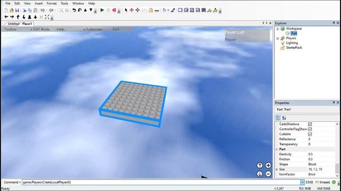Viewport: 341px width, 191px height.
Task: Open the Undo history dropdown arrow
Action: coord(46,10)
